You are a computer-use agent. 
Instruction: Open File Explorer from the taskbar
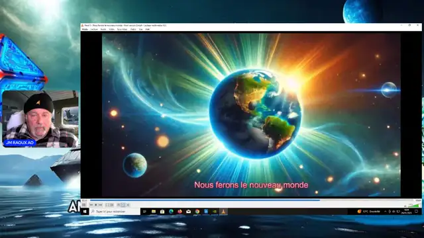coord(153,212)
